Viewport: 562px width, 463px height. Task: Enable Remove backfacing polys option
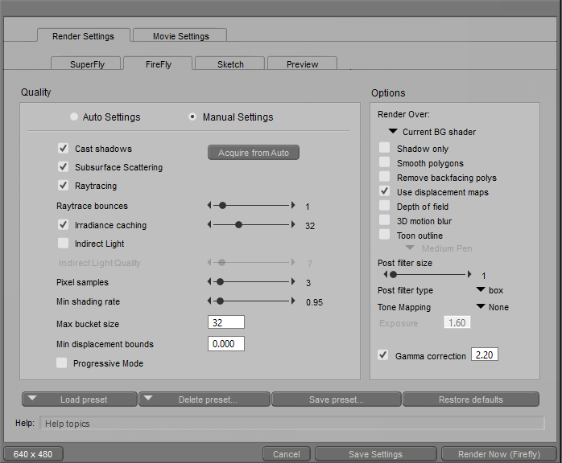tap(385, 177)
